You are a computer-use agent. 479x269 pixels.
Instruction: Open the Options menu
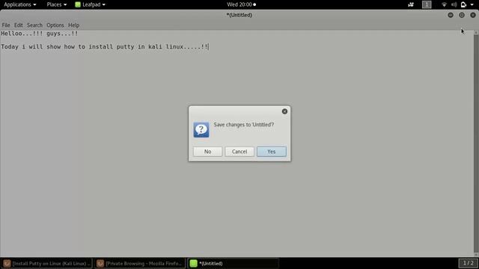pos(55,25)
